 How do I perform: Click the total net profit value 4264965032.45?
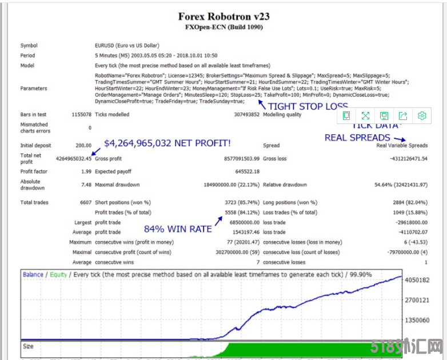click(x=74, y=158)
